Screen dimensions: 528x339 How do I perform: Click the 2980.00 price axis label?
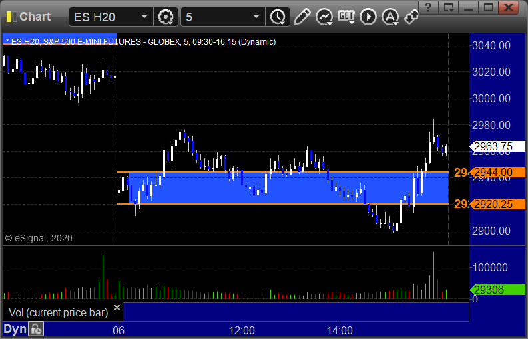point(491,125)
